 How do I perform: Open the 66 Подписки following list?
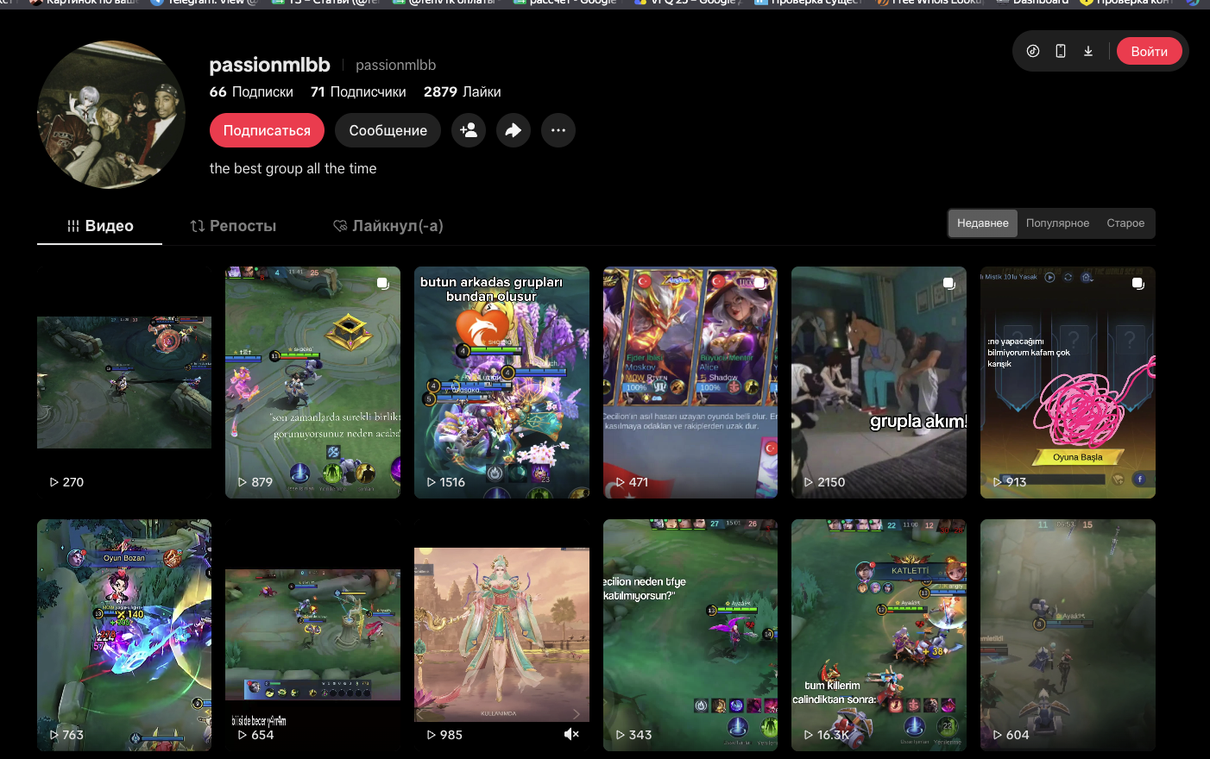[x=251, y=91]
